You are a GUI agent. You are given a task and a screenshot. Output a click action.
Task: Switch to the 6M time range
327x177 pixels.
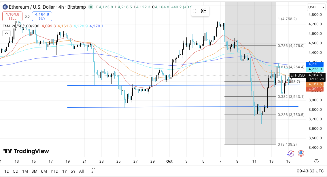click(x=44, y=171)
